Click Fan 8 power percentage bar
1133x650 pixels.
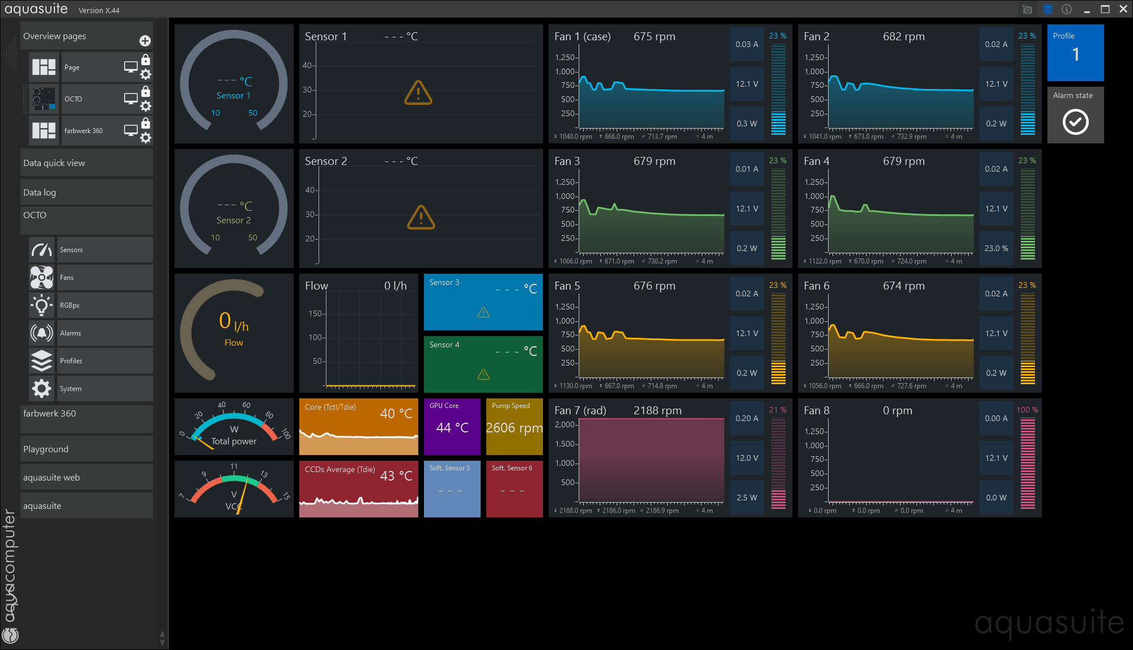click(x=1028, y=462)
